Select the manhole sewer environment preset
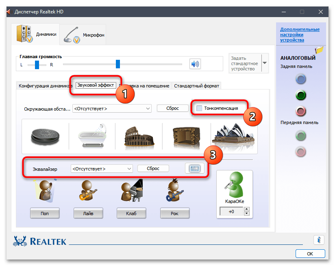 (x=45, y=137)
